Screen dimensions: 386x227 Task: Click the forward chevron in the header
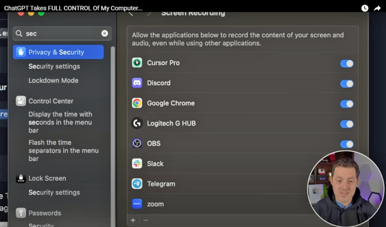[x=149, y=14]
